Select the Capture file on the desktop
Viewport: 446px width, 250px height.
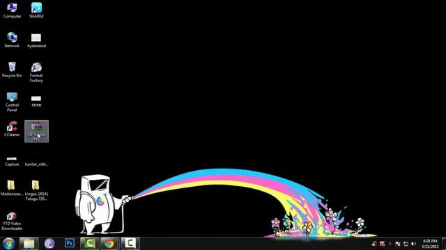pos(12,161)
